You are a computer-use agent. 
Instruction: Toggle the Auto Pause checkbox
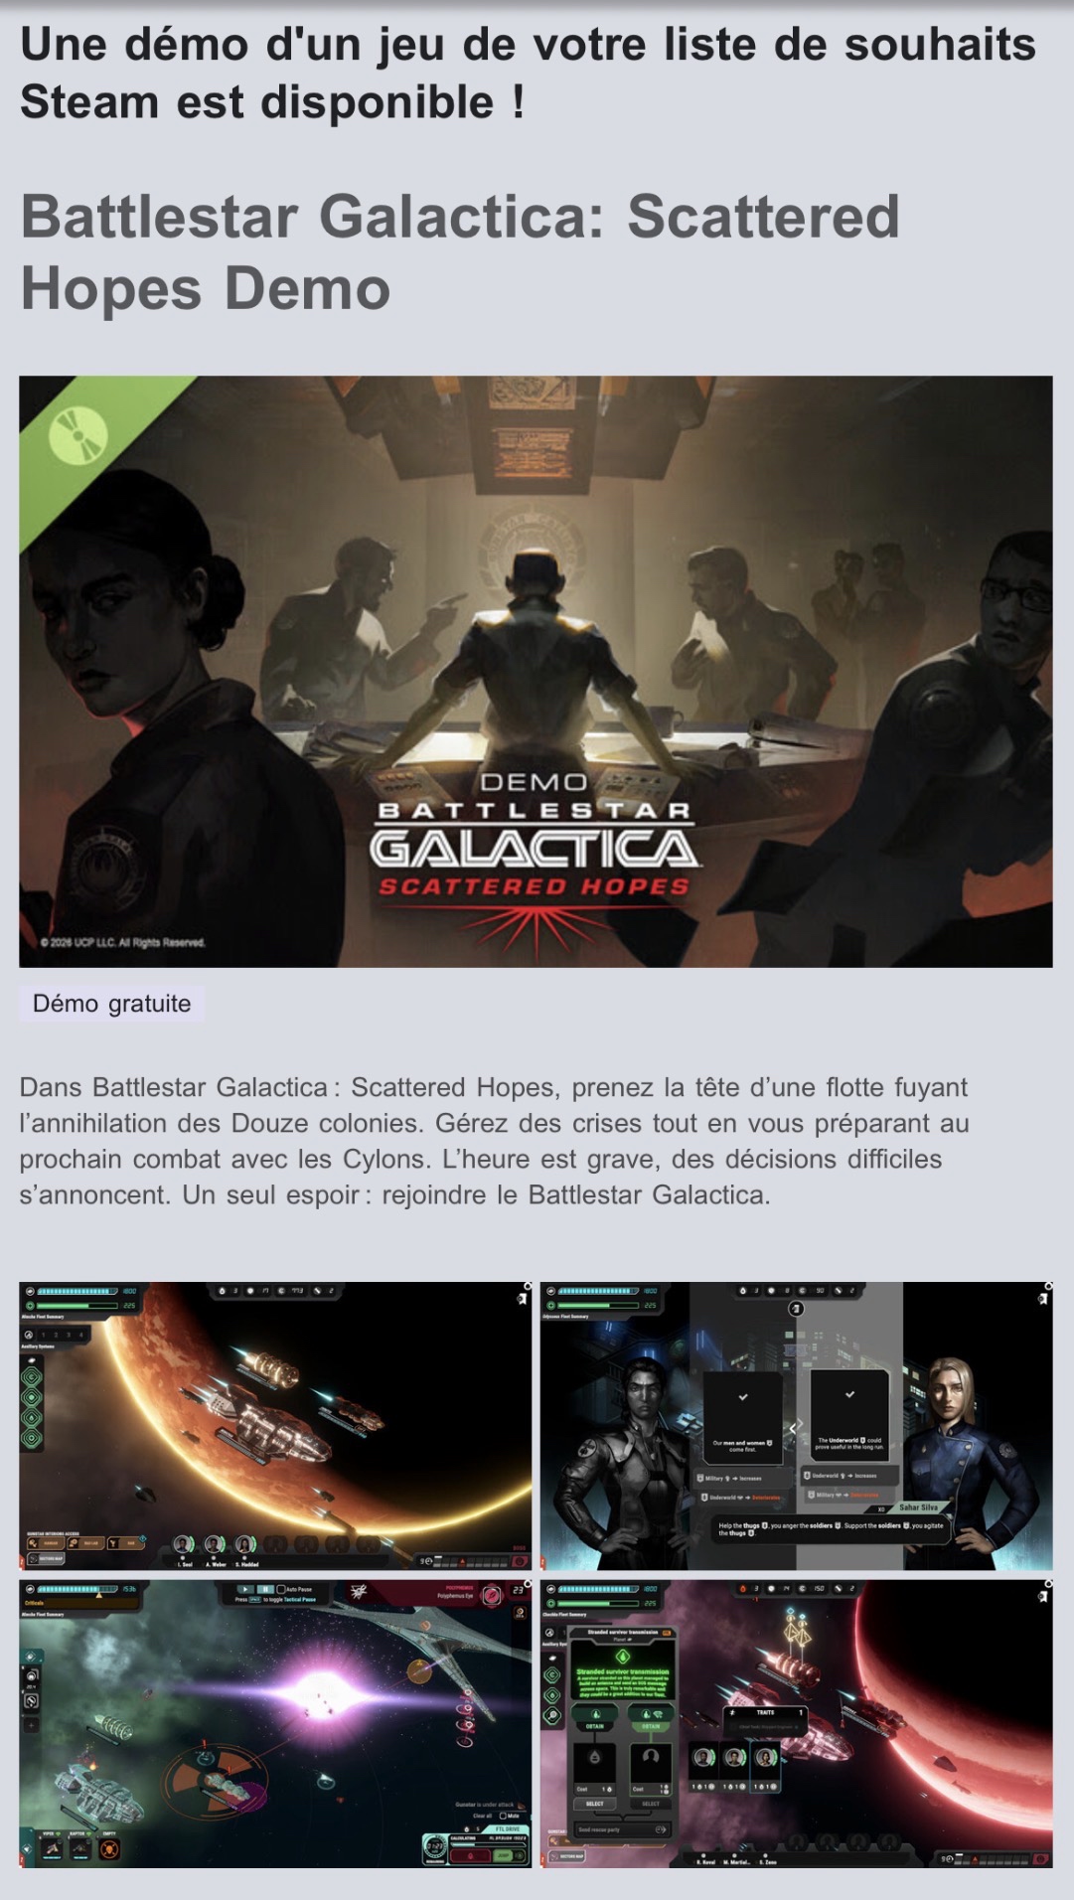click(x=281, y=1589)
